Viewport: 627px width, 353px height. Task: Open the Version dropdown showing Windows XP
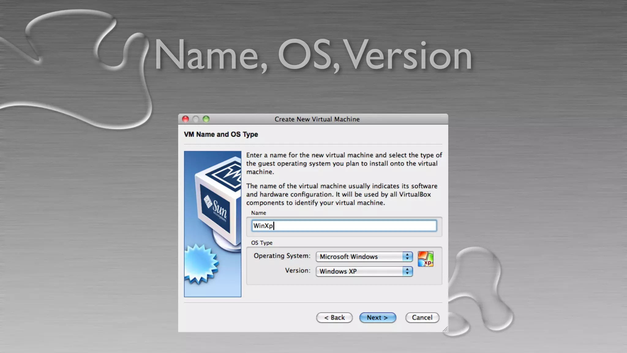click(x=364, y=271)
